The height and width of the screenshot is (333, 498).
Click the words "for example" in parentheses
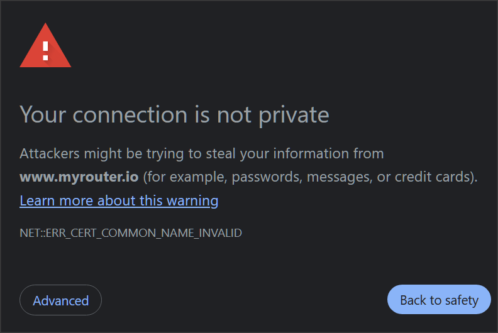click(x=182, y=177)
